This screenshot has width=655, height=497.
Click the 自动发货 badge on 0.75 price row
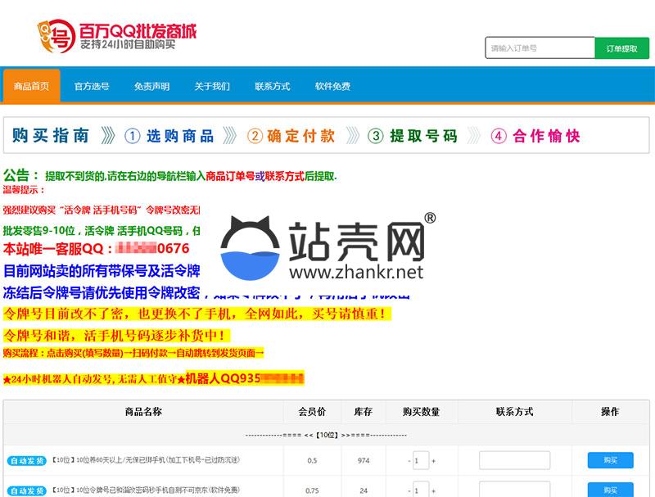27,490
